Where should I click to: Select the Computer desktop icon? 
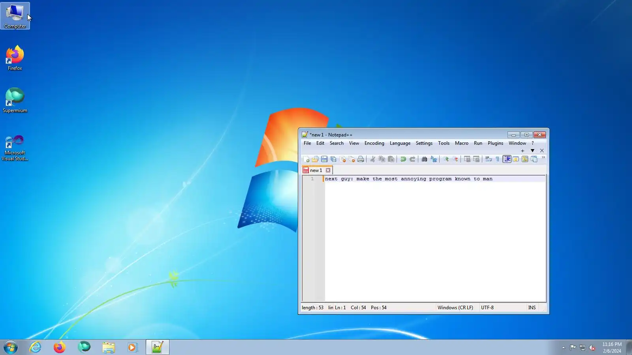[x=15, y=16]
